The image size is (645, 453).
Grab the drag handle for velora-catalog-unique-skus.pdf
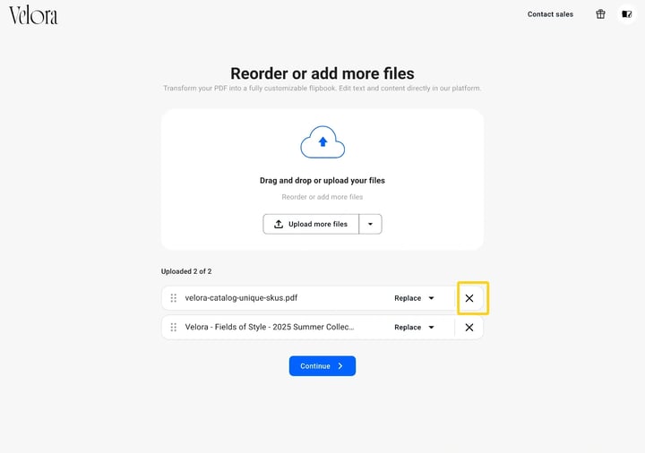tap(174, 298)
